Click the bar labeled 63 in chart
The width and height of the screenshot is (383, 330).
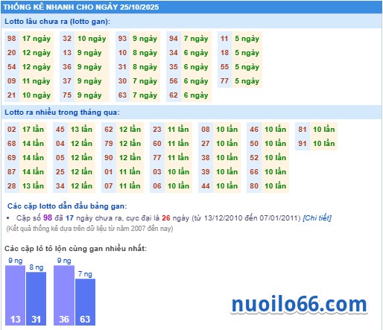(x=85, y=302)
